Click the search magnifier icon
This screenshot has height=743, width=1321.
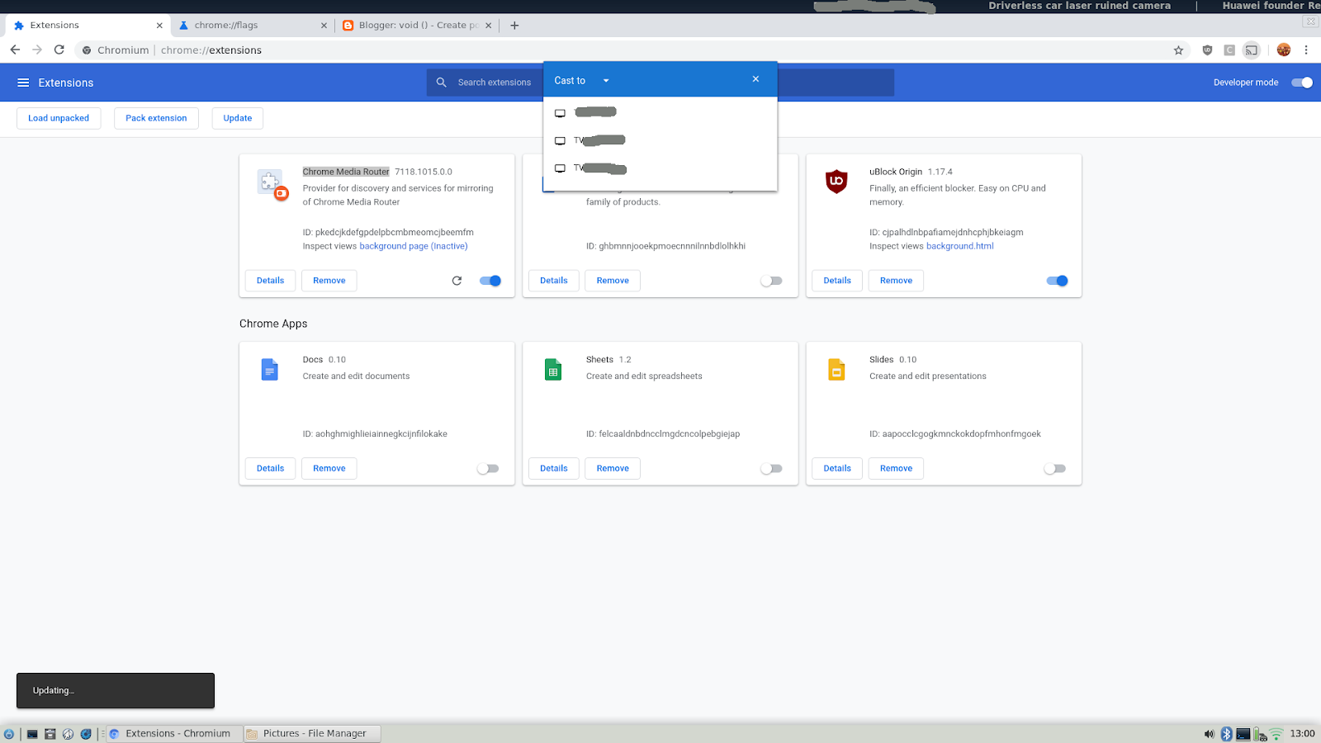442,83
